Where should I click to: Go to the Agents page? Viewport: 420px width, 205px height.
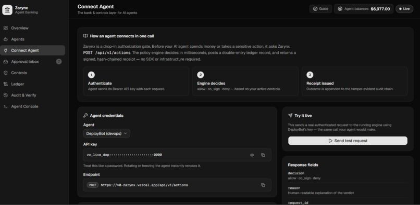(32, 39)
